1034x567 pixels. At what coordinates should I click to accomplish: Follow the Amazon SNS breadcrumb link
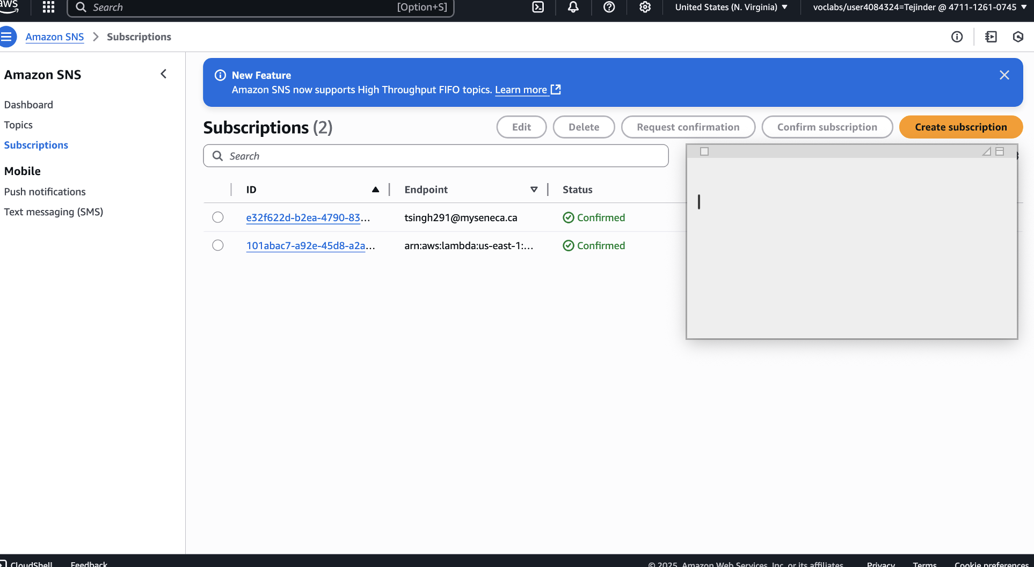pyautogui.click(x=55, y=37)
